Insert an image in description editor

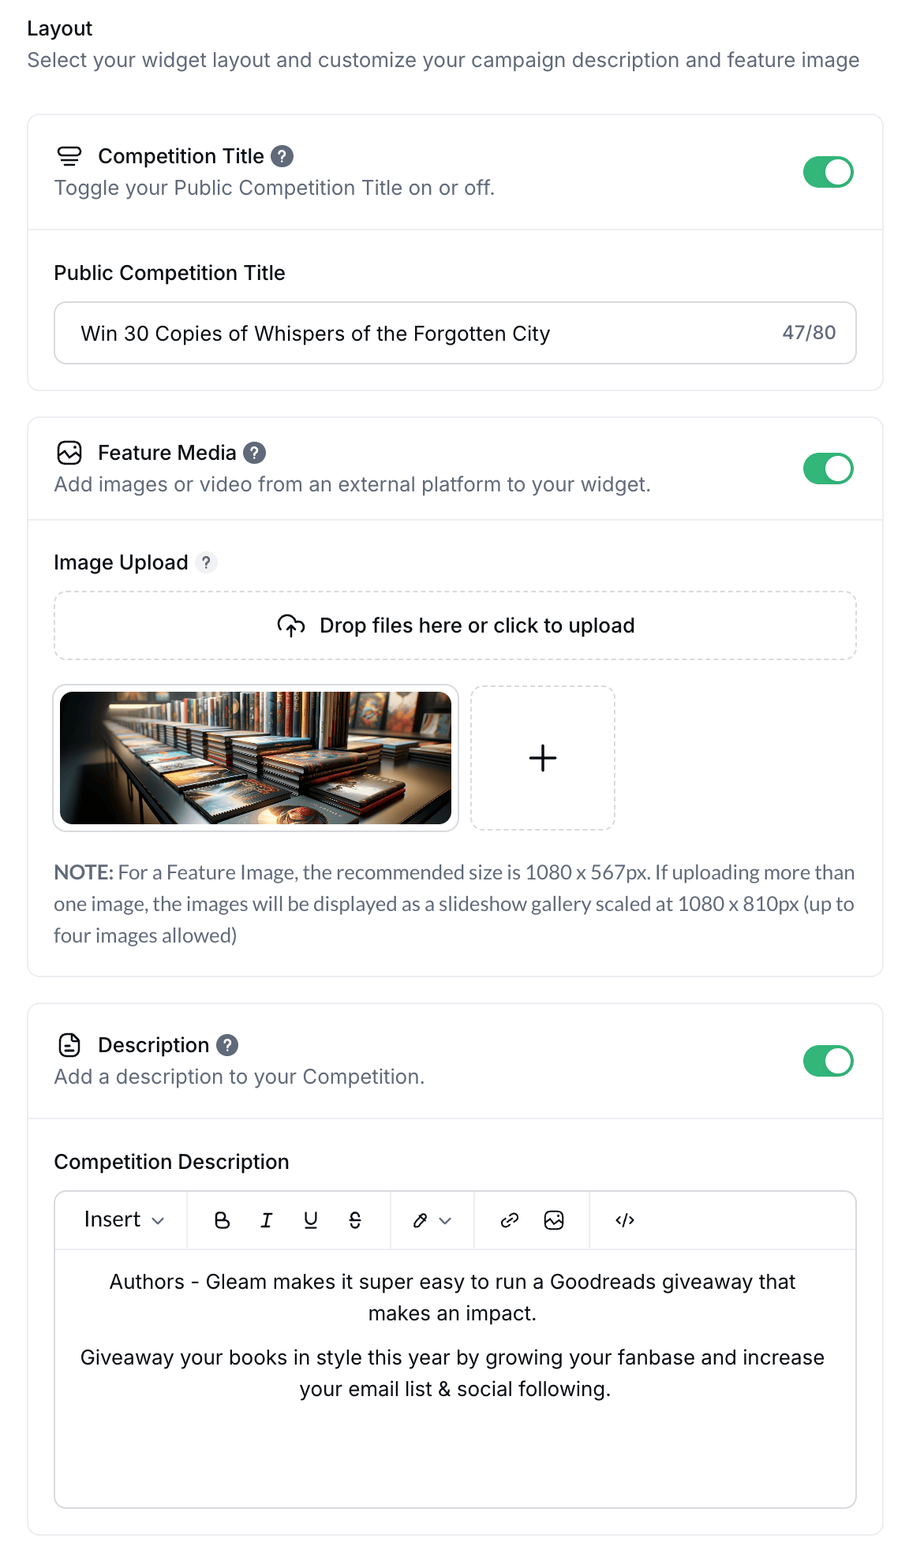[554, 1220]
